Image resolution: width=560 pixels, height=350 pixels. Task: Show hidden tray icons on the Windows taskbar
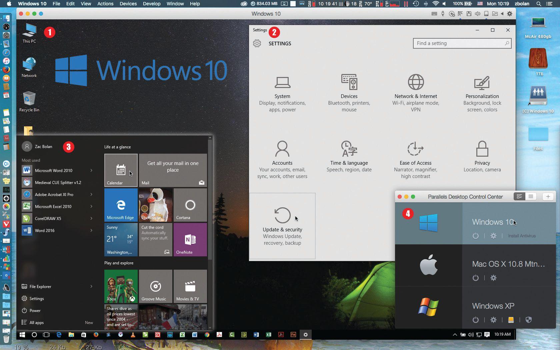coord(455,335)
